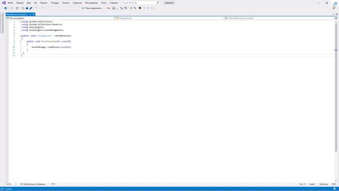
Task: Click the SceneManager.LoadScene code line
Action: 51,47
